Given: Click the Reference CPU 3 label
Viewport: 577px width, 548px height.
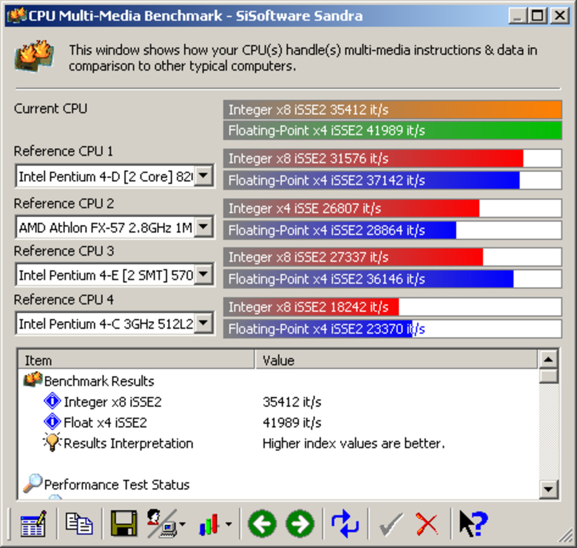Looking at the screenshot, I should click(x=64, y=251).
